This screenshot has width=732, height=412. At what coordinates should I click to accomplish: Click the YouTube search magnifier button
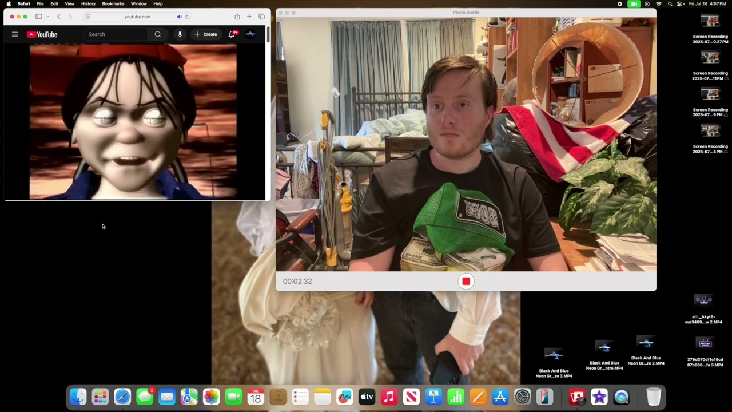tap(158, 34)
